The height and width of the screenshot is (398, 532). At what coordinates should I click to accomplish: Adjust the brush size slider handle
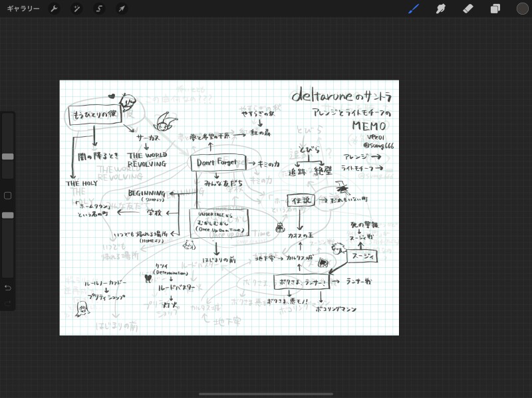tap(8, 157)
